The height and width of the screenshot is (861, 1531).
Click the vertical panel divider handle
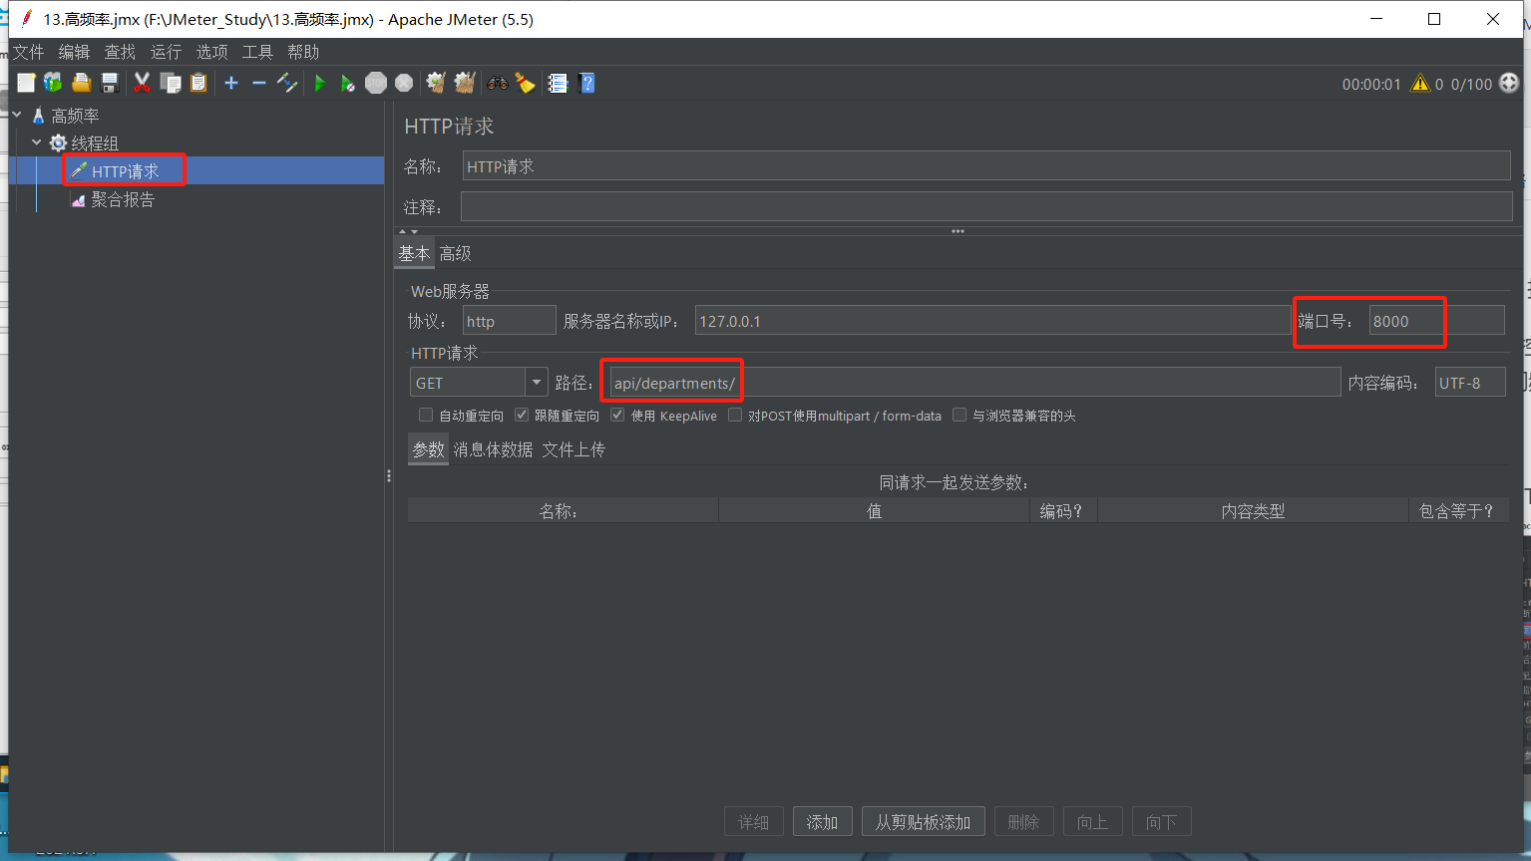point(389,476)
